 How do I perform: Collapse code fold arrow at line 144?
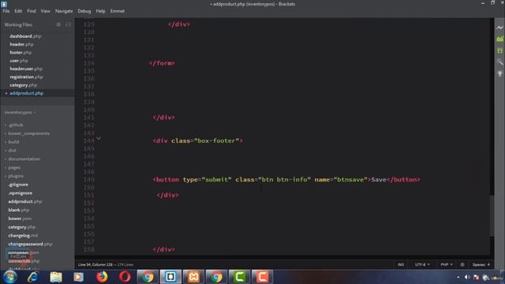point(99,139)
